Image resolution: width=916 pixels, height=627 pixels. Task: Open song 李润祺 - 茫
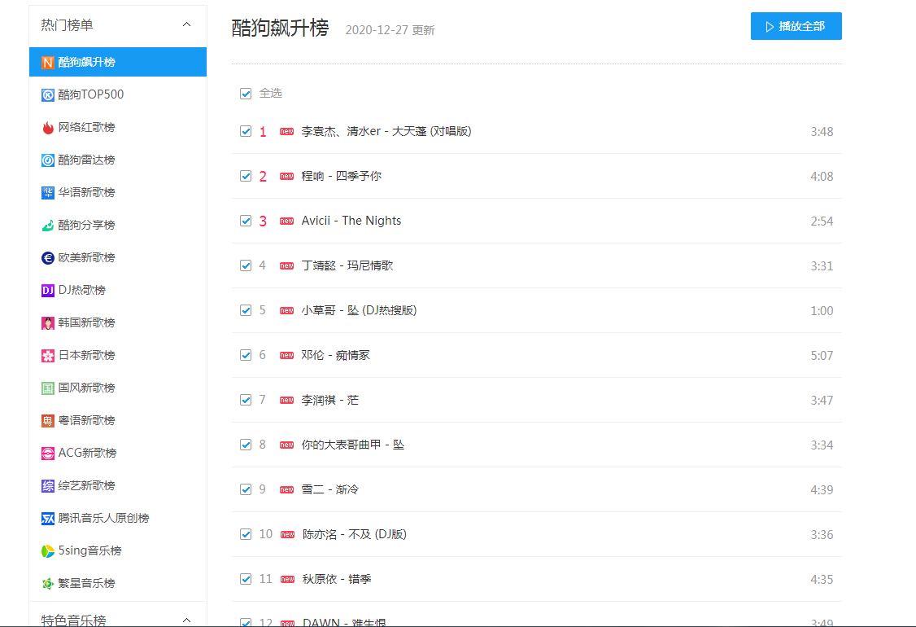tap(330, 400)
